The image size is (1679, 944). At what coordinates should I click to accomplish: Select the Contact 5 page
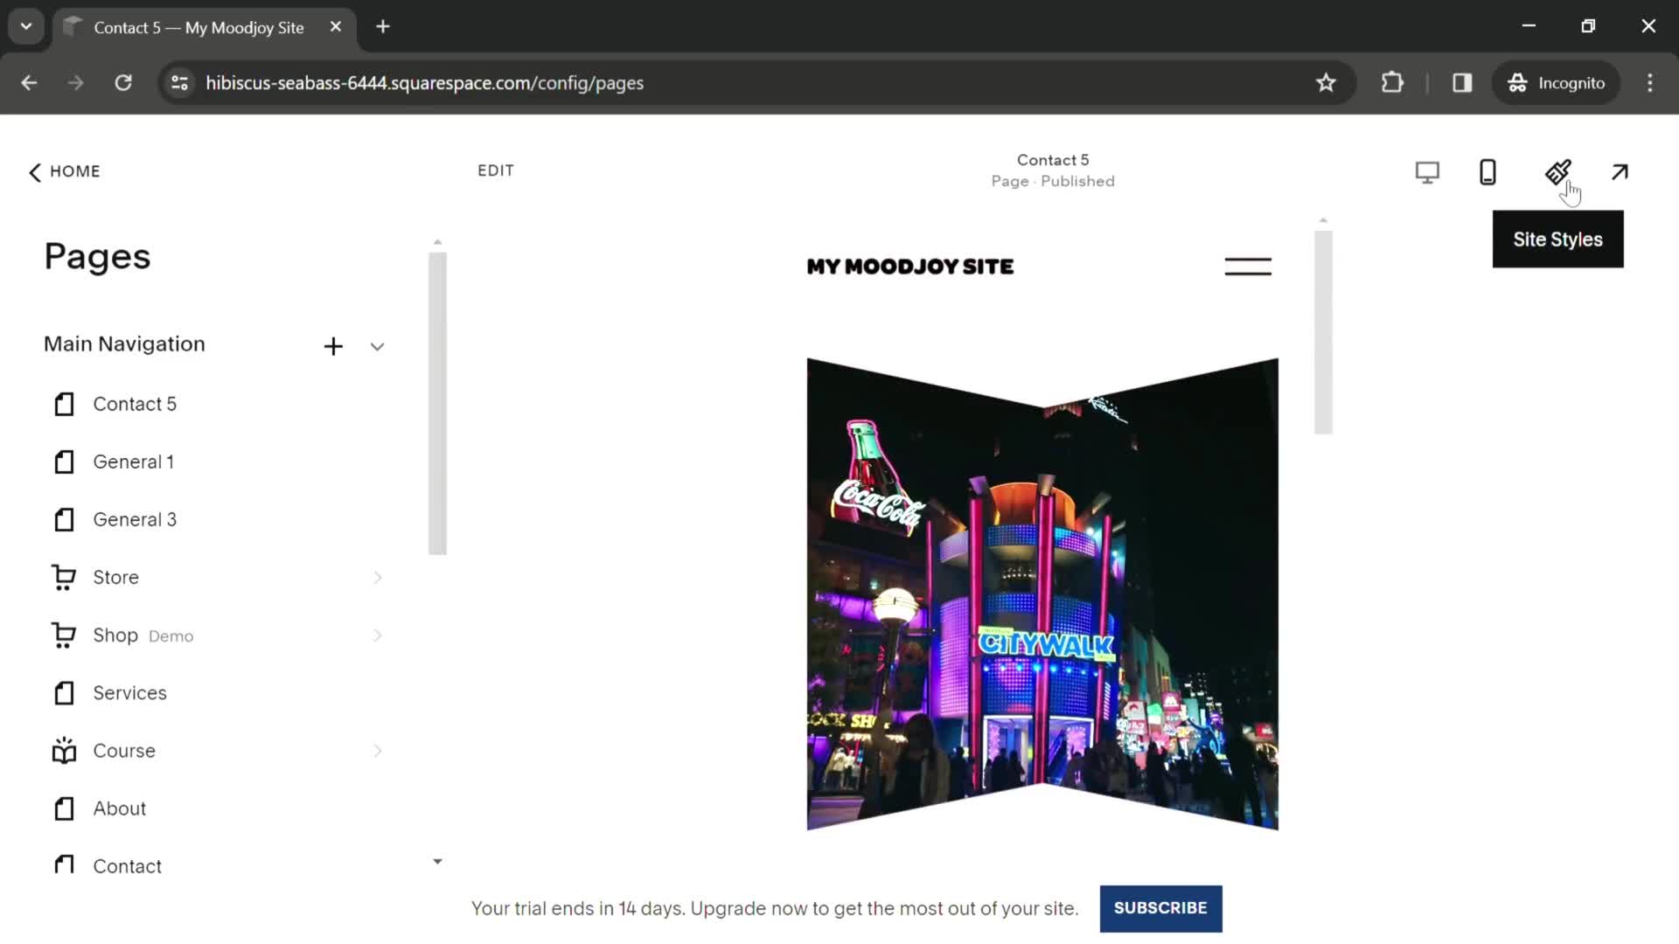(135, 404)
